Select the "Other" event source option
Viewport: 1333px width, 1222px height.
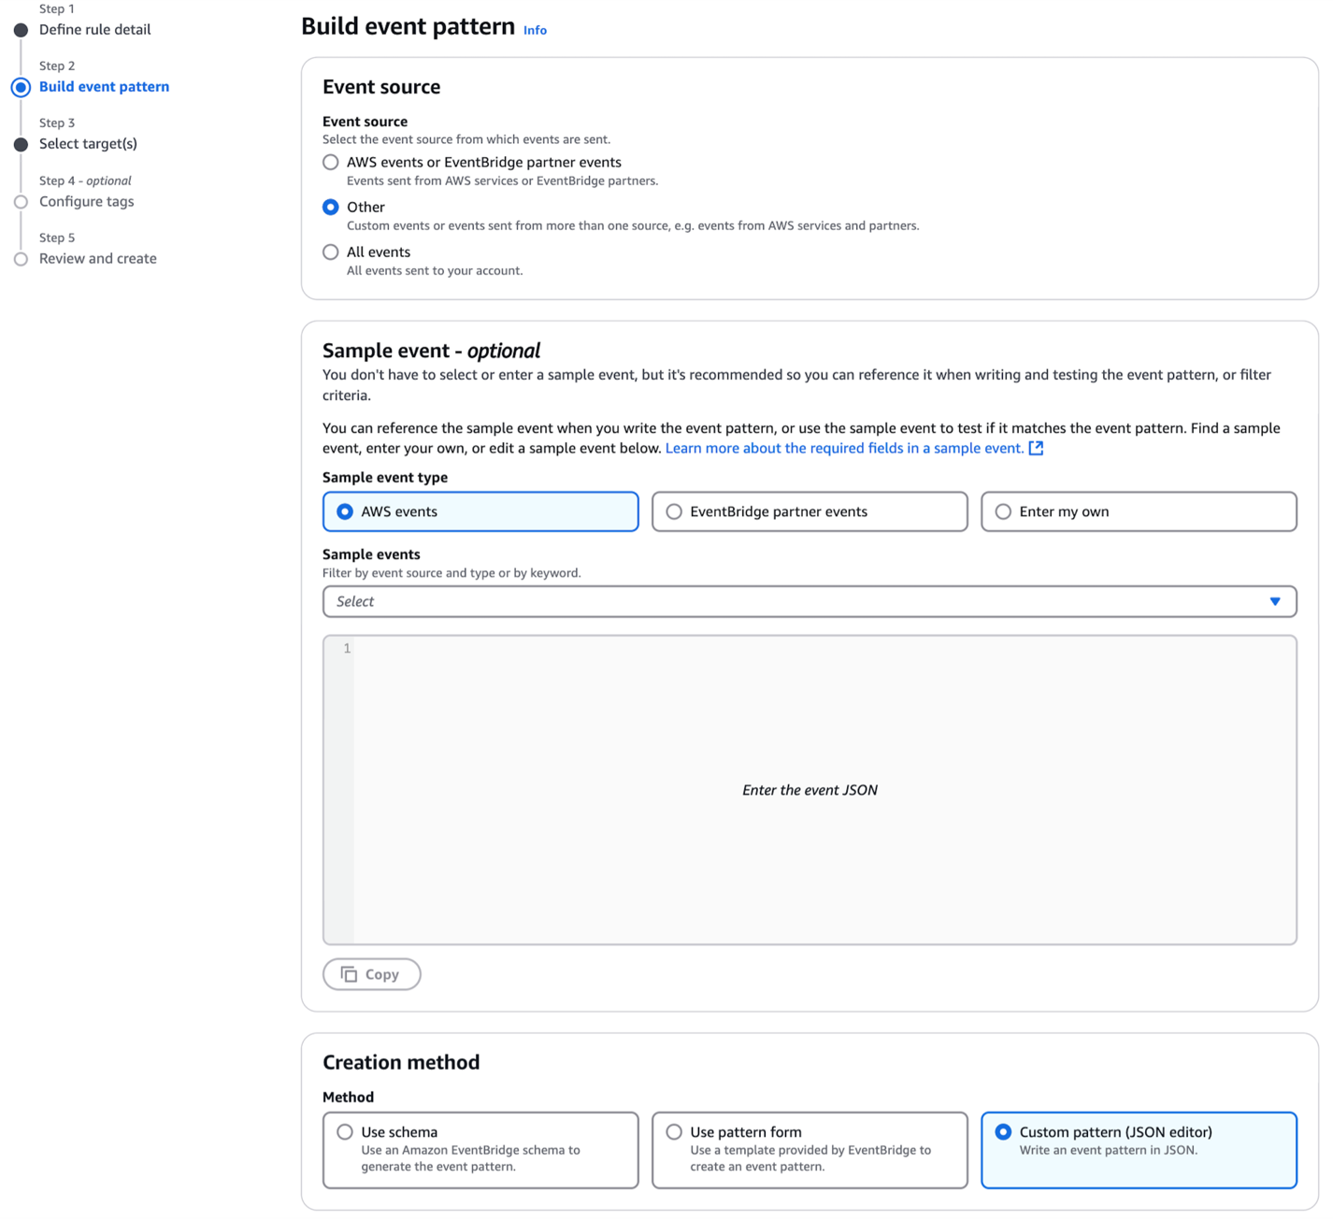(x=330, y=207)
